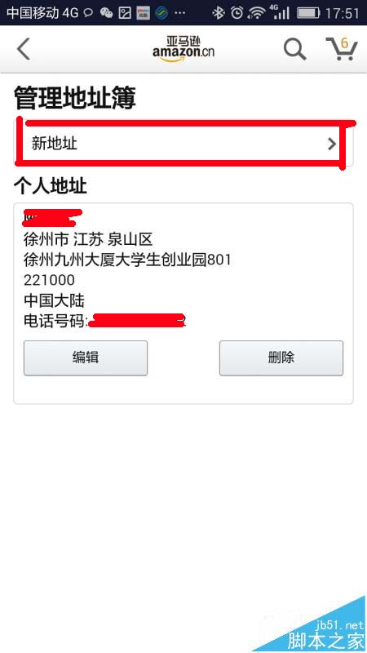Image resolution: width=367 pixels, height=653 pixels.
Task: Tap the Bluetooth status icon
Action: click(x=218, y=13)
